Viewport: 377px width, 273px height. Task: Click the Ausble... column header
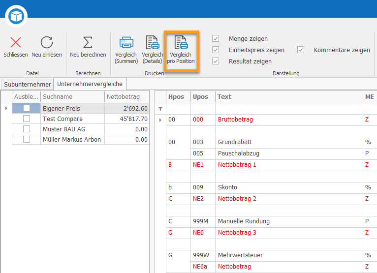click(x=26, y=97)
